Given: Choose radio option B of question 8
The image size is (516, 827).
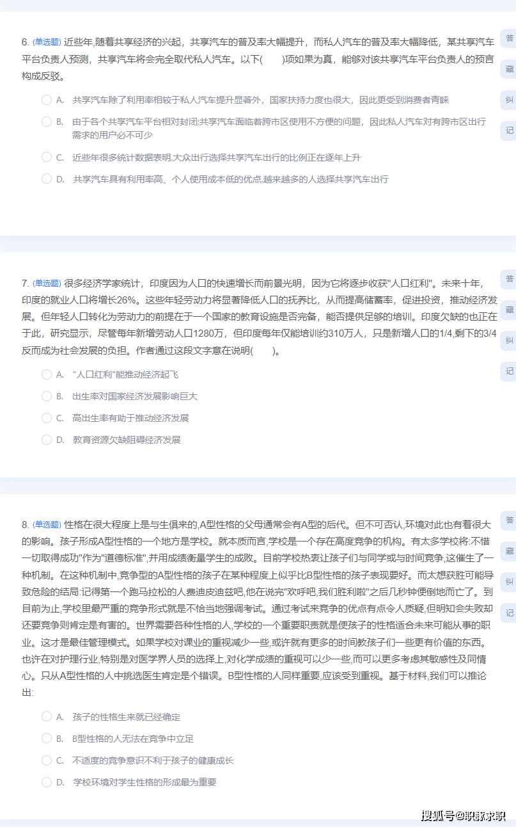Looking at the screenshot, I should pos(47,738).
